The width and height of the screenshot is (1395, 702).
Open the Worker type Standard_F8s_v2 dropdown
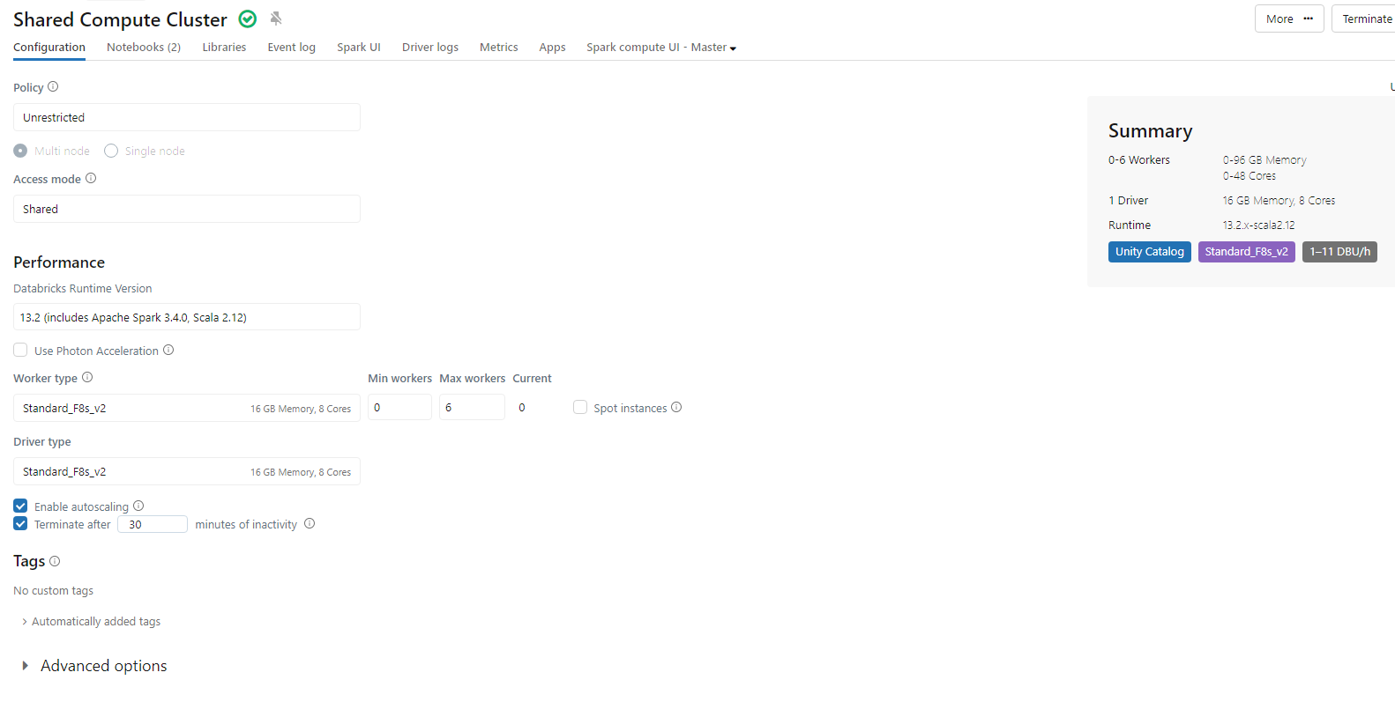pyautogui.click(x=187, y=408)
